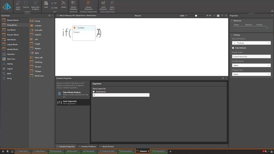This screenshot has width=274, height=154.
Task: Select the Date-Time category
Action: point(15,59)
